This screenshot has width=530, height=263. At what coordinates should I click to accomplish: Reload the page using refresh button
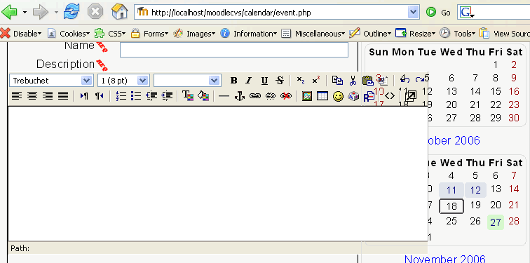pyautogui.click(x=72, y=12)
